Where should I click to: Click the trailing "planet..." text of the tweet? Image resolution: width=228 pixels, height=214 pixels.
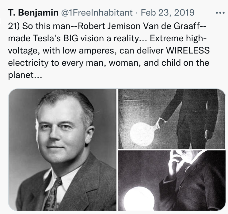(25, 75)
